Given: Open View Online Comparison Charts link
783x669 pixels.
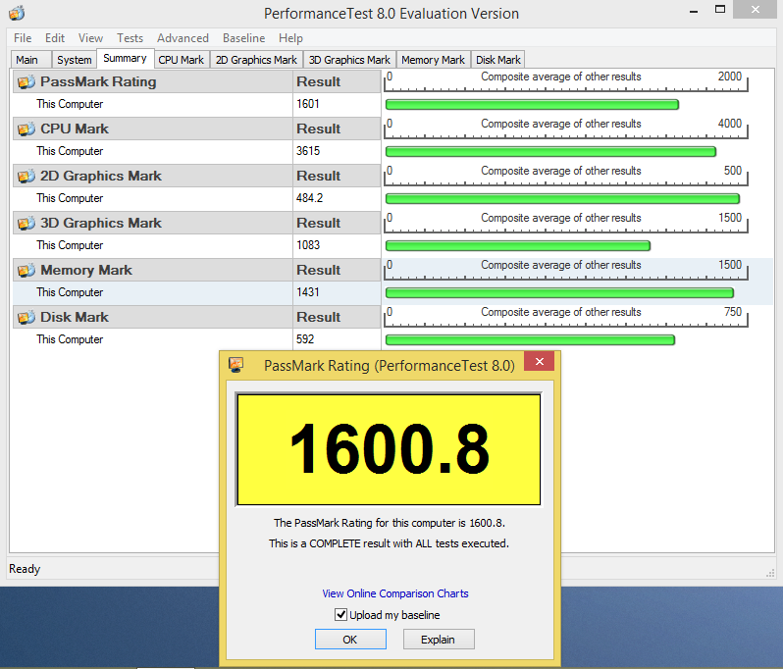Looking at the screenshot, I should tap(395, 593).
